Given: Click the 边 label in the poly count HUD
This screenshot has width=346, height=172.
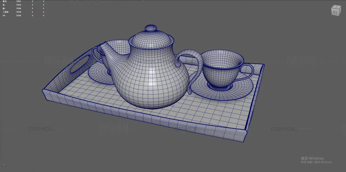Looking at the screenshot, I should [x=4, y=5].
